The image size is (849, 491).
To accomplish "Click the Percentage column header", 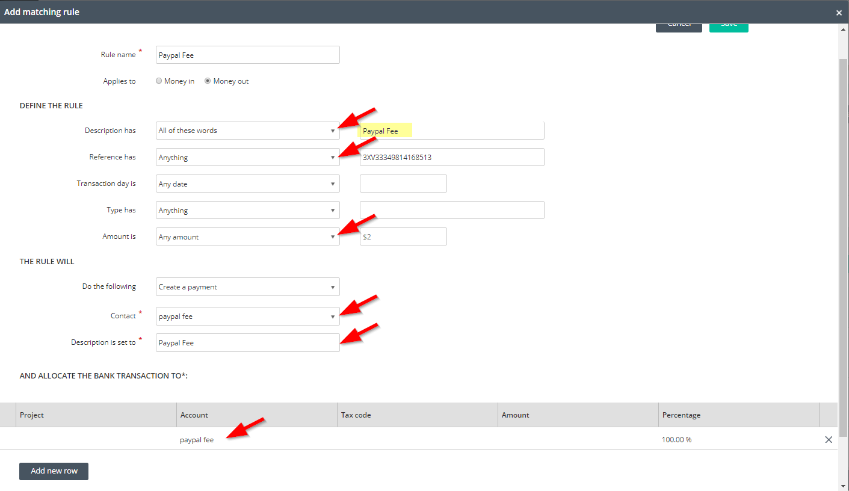I will (739, 415).
